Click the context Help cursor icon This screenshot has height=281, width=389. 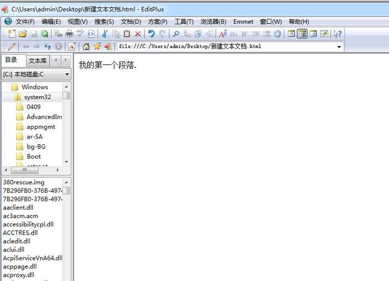337,33
